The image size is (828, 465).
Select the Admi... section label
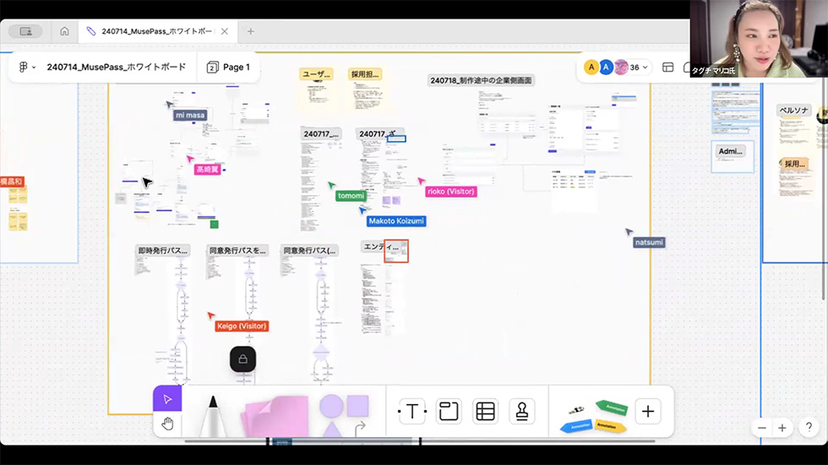731,151
